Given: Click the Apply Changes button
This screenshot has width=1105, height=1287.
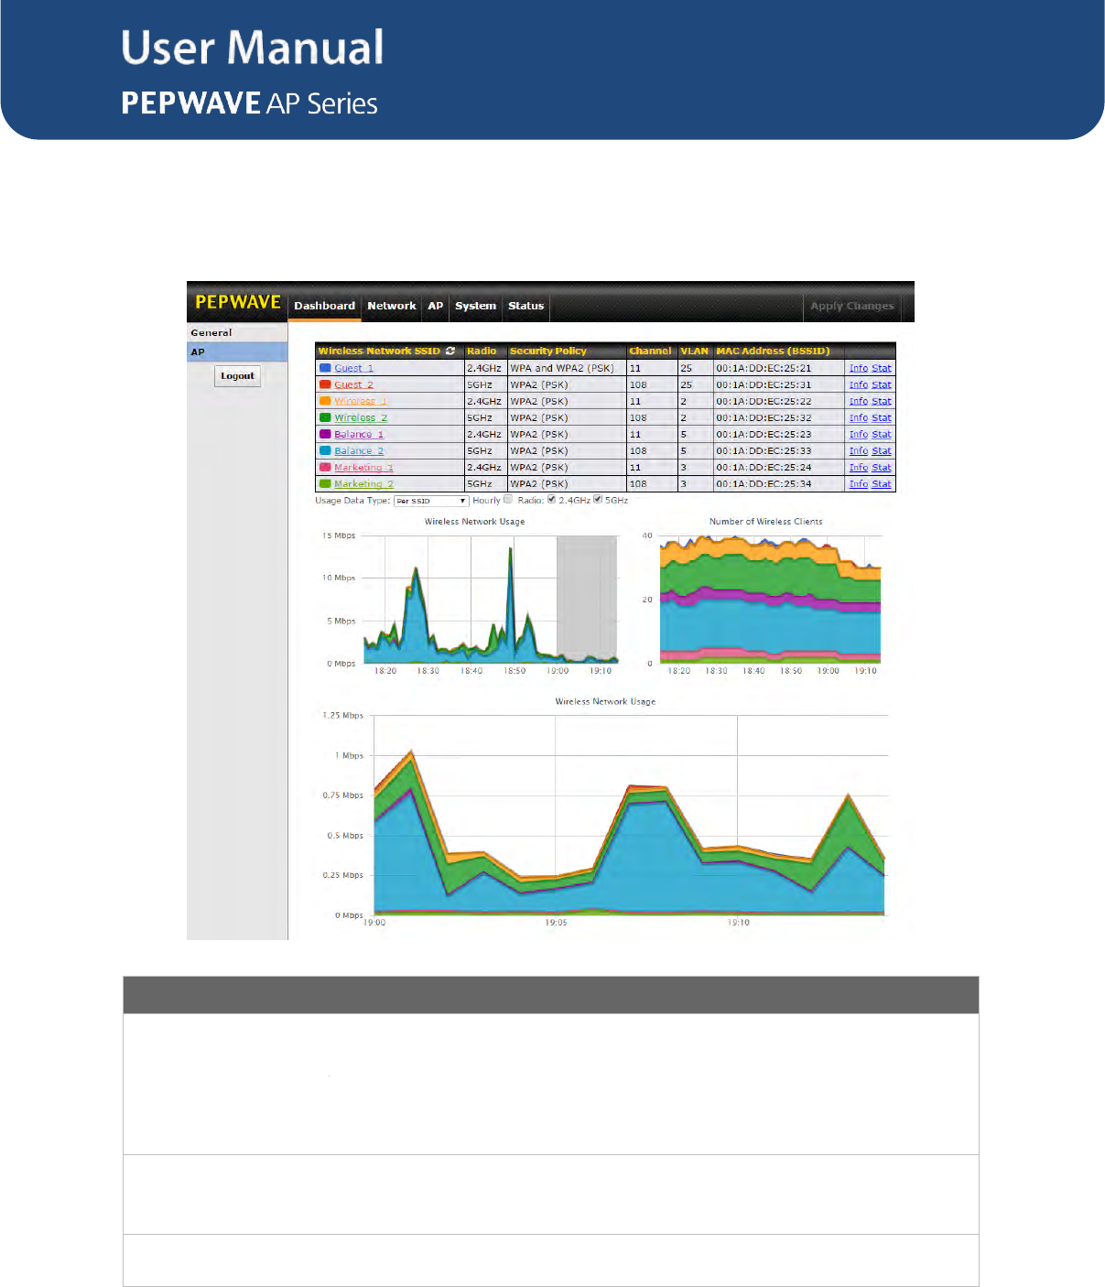Looking at the screenshot, I should [852, 306].
